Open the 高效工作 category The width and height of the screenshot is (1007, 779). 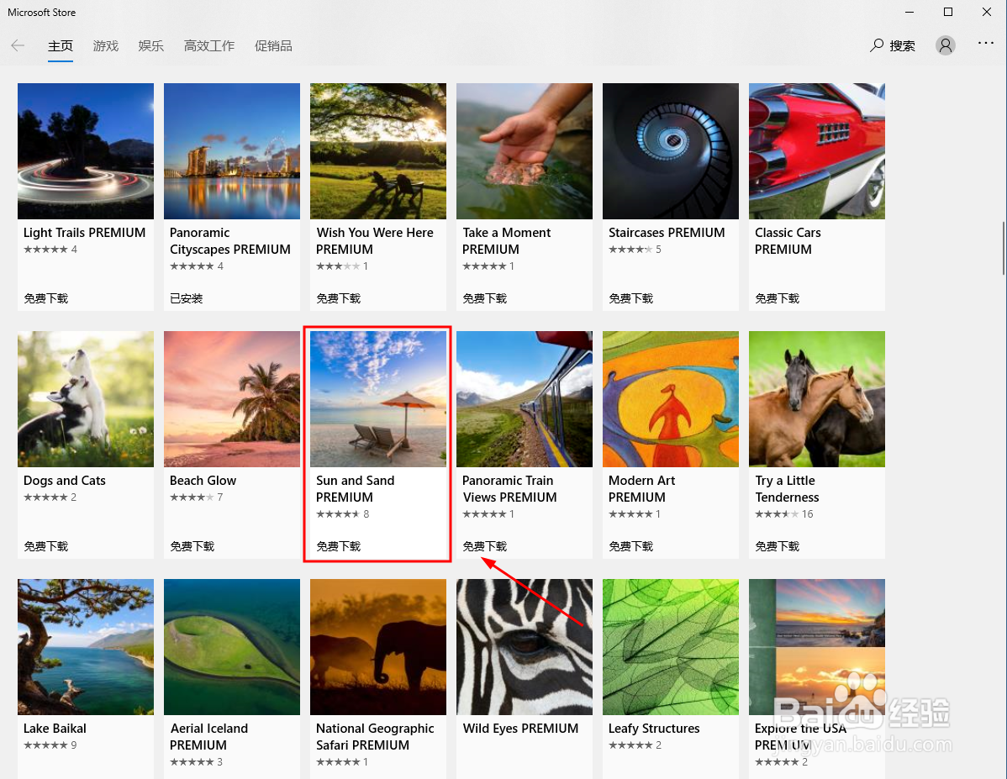click(208, 46)
